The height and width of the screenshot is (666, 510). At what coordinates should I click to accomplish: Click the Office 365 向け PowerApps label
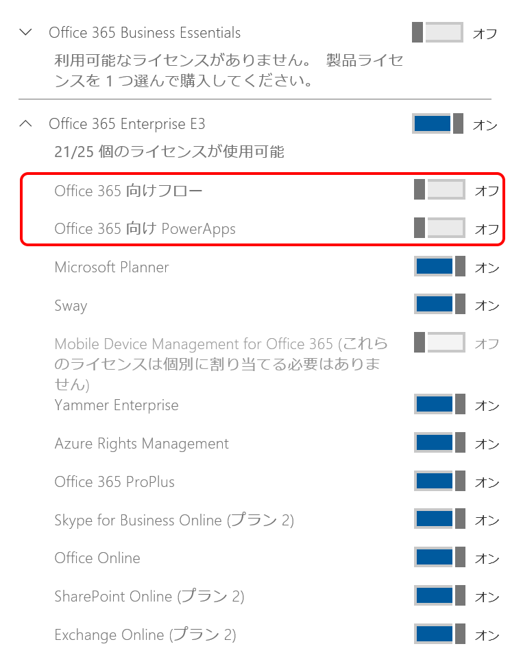click(x=145, y=228)
